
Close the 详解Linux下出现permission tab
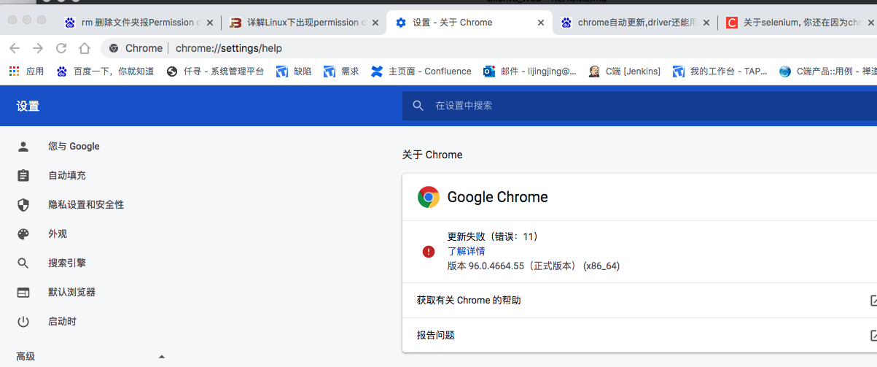pos(375,23)
